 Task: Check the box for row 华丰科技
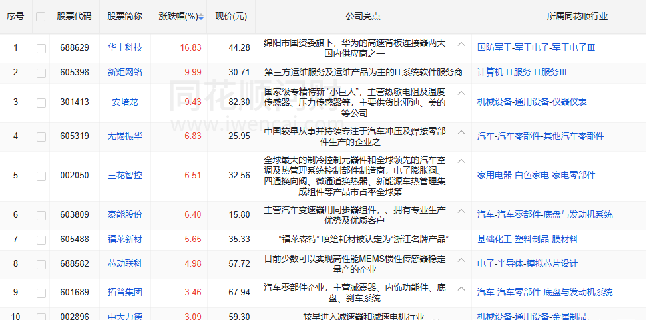click(x=41, y=48)
